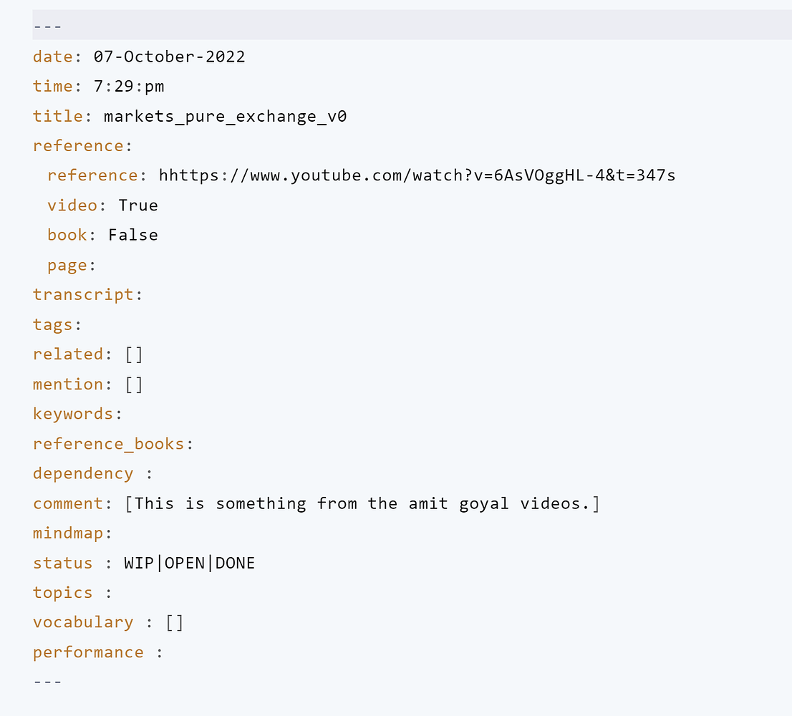Viewport: 792px width, 716px height.
Task: Click the date value 07-October-2022
Action: coord(169,57)
